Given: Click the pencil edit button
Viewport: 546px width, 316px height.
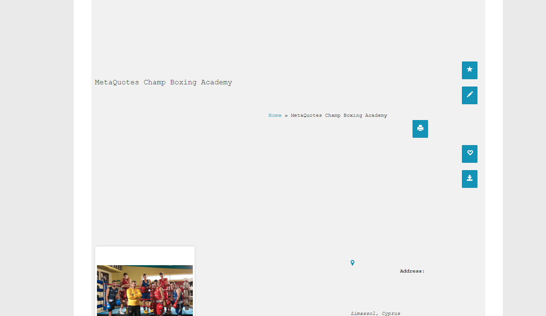Looking at the screenshot, I should 469,95.
